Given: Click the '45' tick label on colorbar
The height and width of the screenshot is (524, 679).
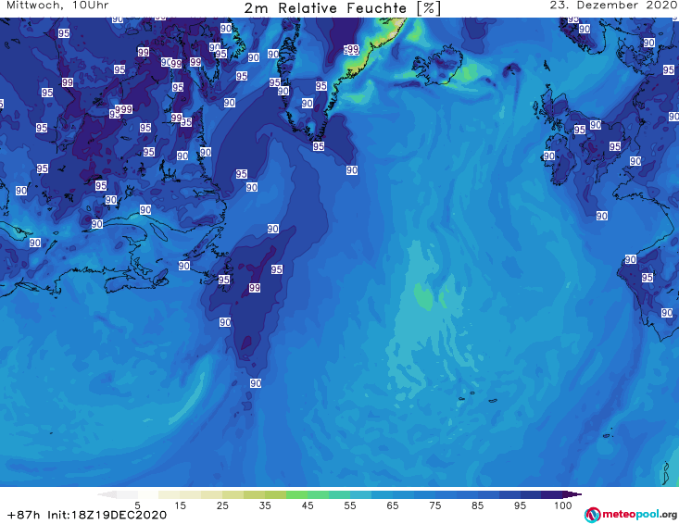Looking at the screenshot, I should click(308, 505).
